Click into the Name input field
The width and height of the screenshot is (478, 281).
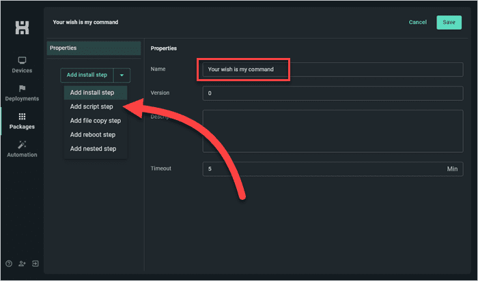[x=333, y=70]
